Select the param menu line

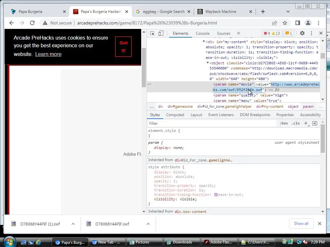pyautogui.click(x=247, y=101)
